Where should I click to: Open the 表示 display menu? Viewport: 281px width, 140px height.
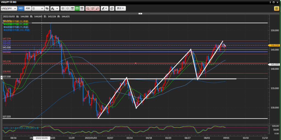click(x=120, y=9)
